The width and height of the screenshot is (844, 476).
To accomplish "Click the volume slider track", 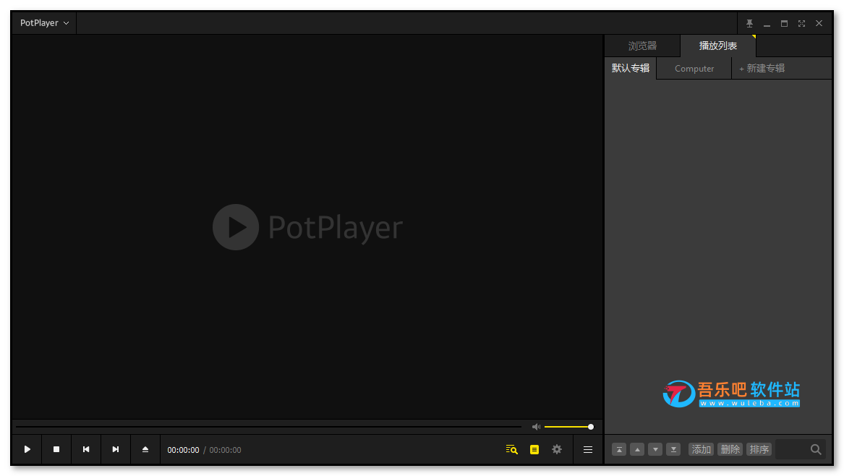I will coord(568,427).
